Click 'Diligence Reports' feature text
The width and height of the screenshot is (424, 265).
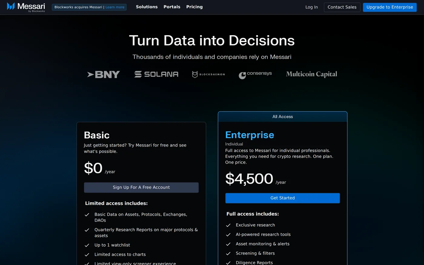click(x=254, y=263)
